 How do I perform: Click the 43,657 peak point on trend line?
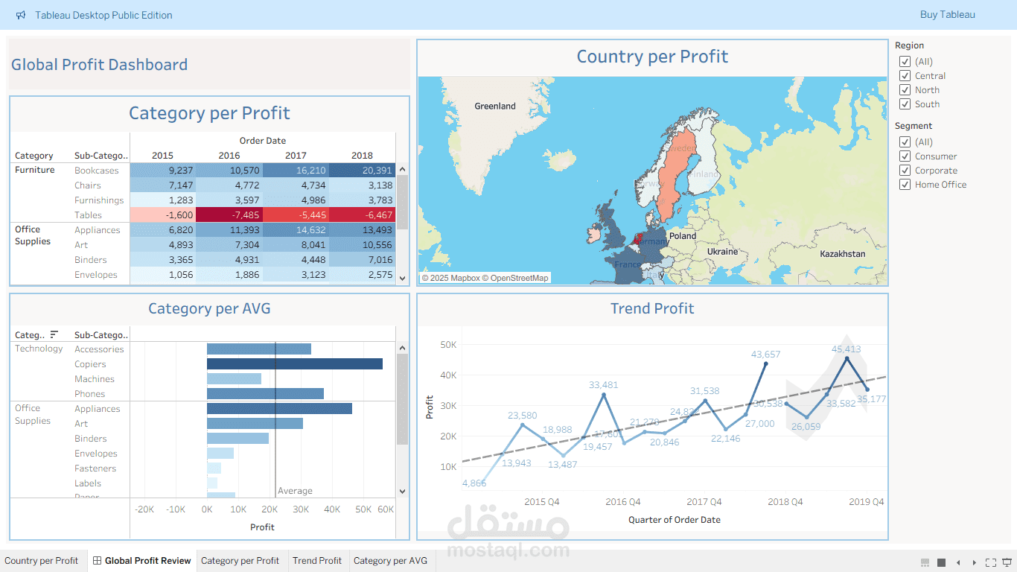coord(766,363)
